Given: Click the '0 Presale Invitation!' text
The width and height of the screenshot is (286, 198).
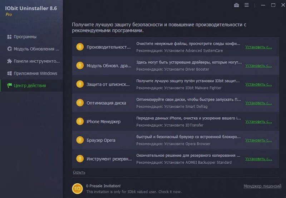Looking at the screenshot, I should (103, 186).
